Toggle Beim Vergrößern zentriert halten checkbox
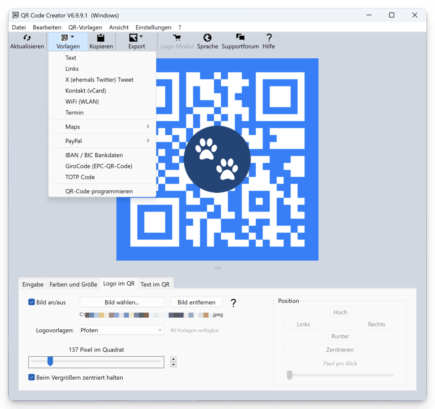The height and width of the screenshot is (409, 435). click(x=32, y=377)
